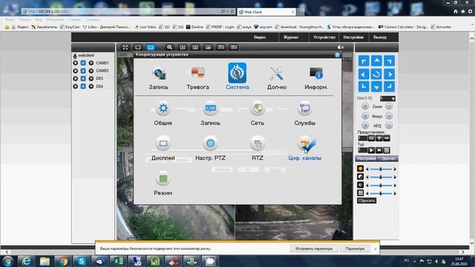This screenshot has height=267, width=475.
Task: Move PTZ camera up
Action: [x=376, y=61]
